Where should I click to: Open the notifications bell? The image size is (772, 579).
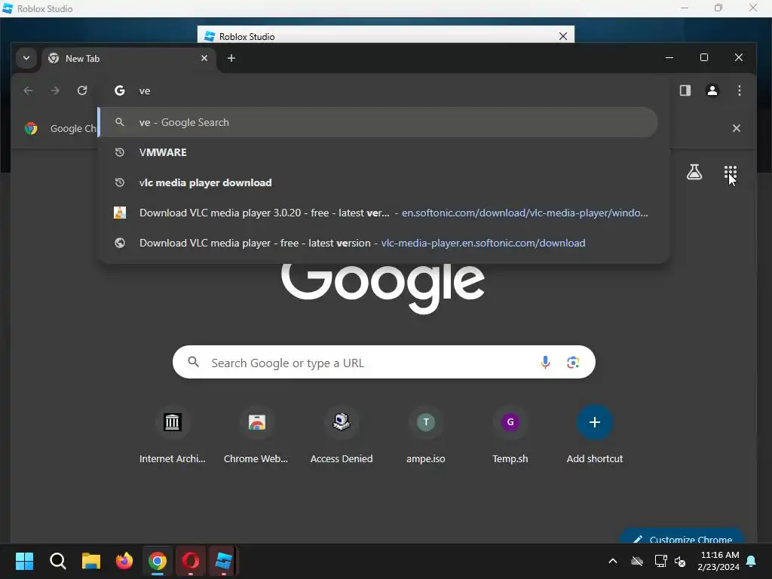tap(752, 561)
